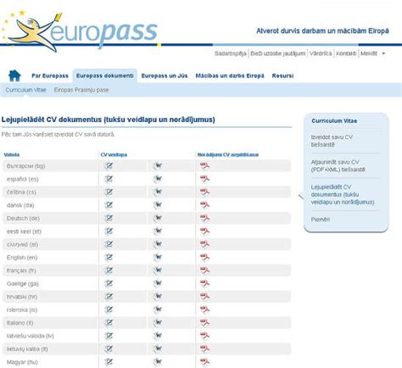Click the Deutsch (de) language row label
The image size is (402, 368).
(x=23, y=218)
